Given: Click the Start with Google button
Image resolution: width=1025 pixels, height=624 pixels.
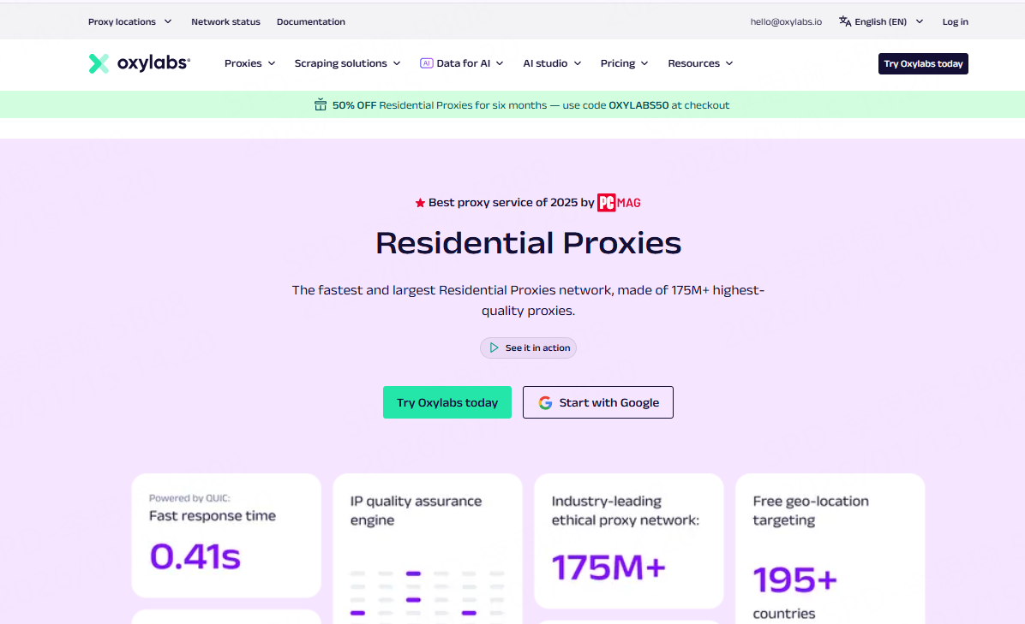Looking at the screenshot, I should (598, 402).
